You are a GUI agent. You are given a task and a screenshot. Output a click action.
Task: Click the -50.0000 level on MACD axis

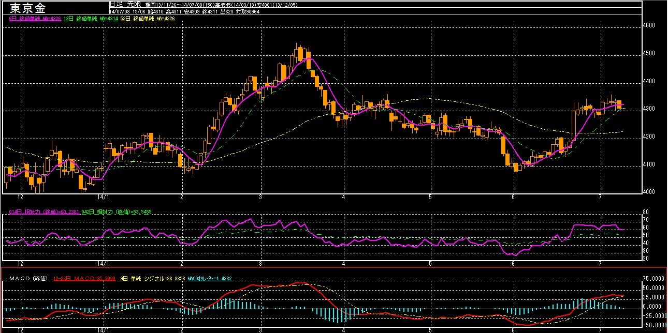[653, 325]
